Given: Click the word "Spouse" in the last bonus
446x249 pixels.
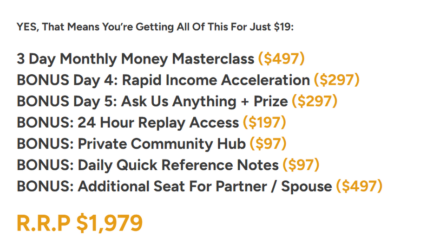Looking at the screenshot, I should pyautogui.click(x=306, y=186).
